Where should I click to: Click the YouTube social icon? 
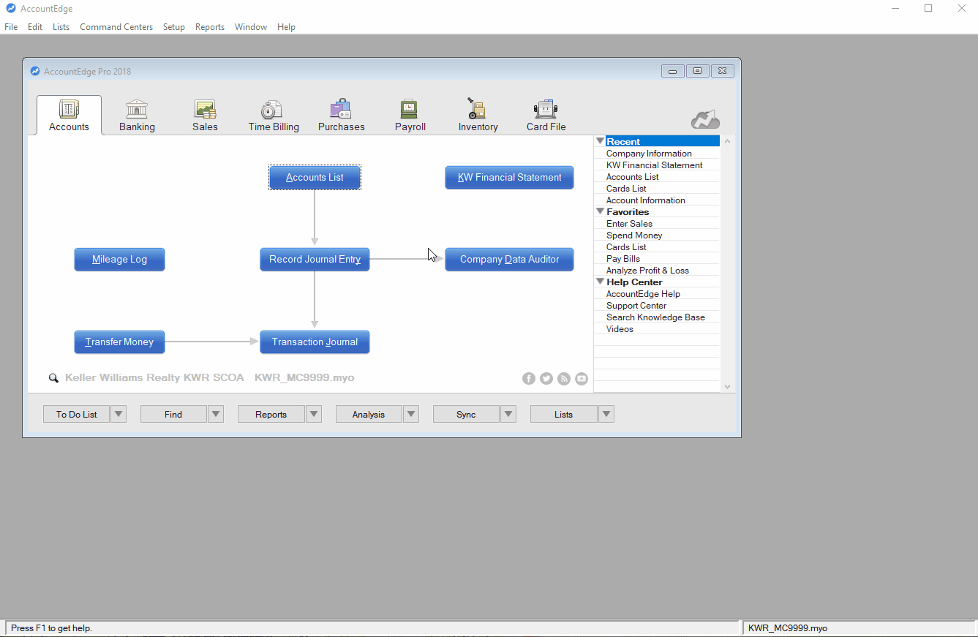pos(582,378)
